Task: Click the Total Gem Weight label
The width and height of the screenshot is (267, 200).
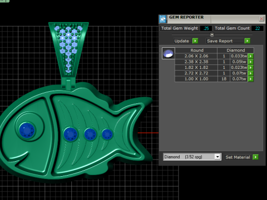Action: (x=180, y=28)
